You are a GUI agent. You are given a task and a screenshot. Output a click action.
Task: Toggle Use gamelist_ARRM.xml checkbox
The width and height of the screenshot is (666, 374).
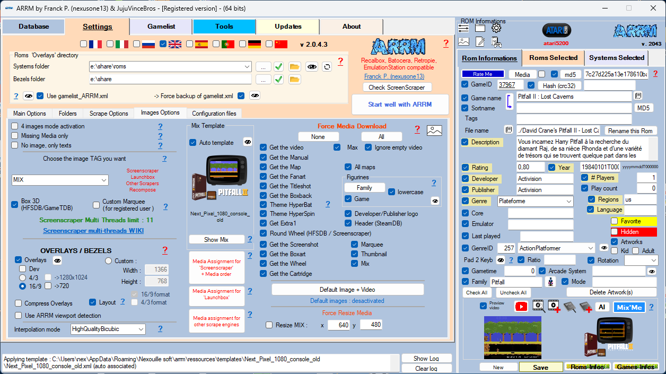(x=41, y=96)
